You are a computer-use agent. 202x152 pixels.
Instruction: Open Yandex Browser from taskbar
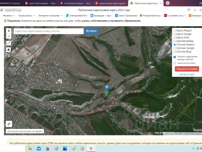point(91,148)
